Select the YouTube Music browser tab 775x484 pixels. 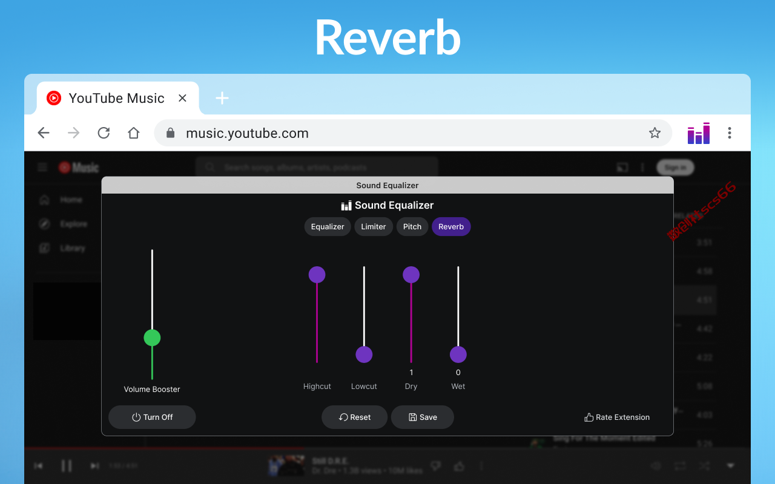(x=118, y=98)
